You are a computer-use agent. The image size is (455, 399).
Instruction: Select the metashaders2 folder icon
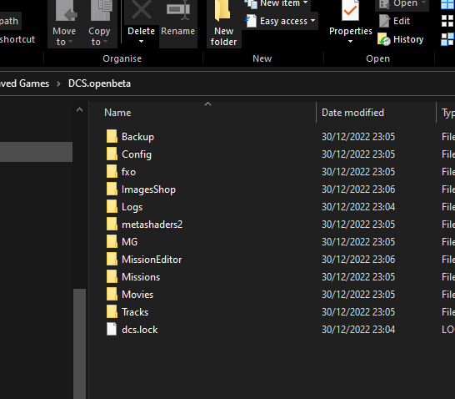tap(112, 224)
